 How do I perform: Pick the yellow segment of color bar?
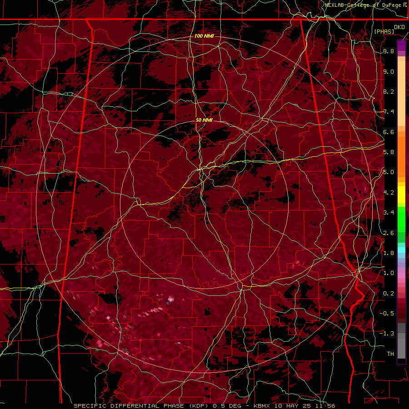pos(401,195)
